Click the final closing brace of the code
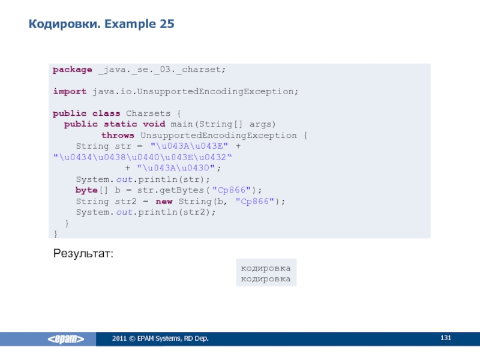Viewport: 480px width, 360px height. pos(55,233)
